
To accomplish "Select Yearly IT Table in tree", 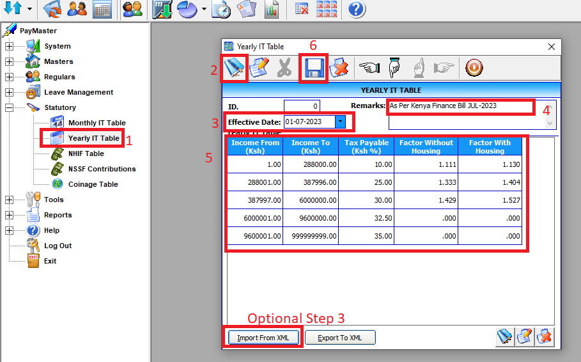I will [93, 138].
